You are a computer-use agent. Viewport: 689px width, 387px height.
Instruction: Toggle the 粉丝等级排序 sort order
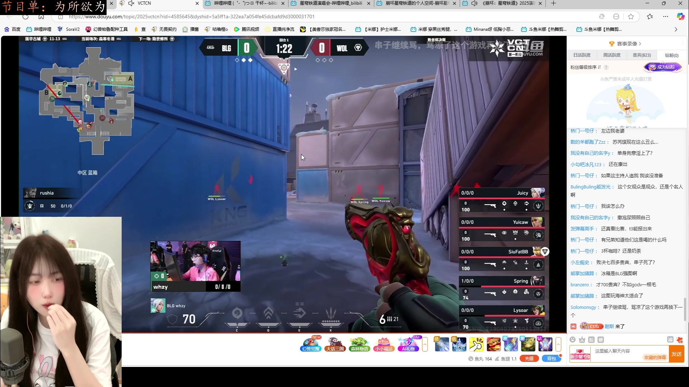(586, 67)
